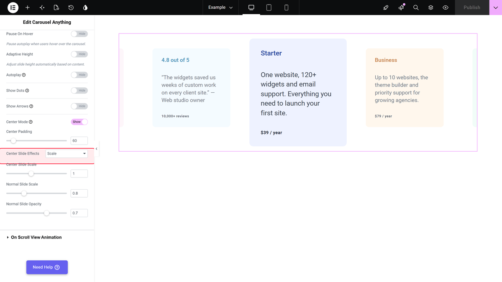Click the Center Slide Scale slider handle
The image size is (502, 282).
point(31,173)
